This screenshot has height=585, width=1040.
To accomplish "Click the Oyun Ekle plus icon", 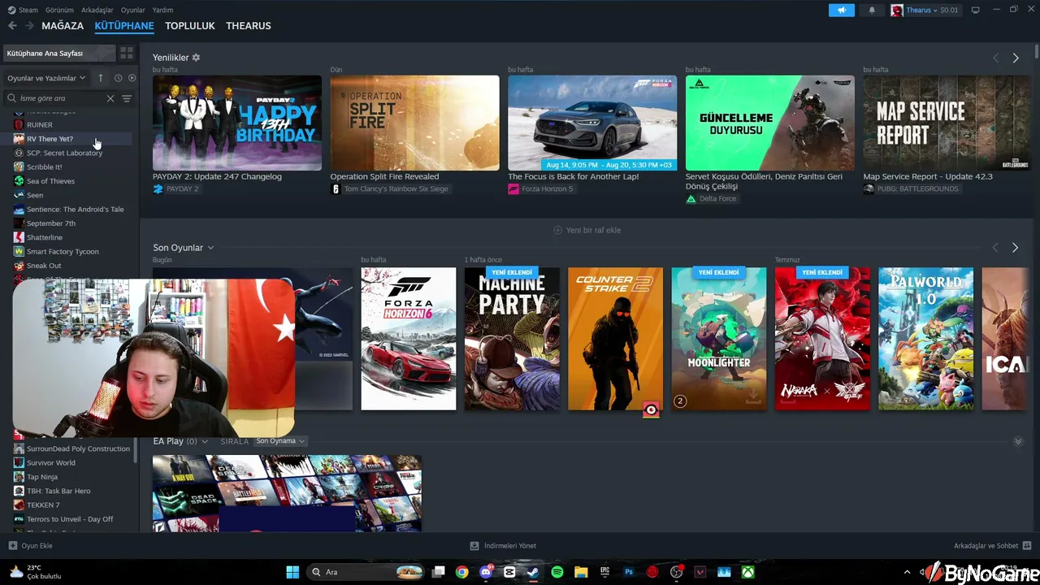I will click(x=13, y=546).
